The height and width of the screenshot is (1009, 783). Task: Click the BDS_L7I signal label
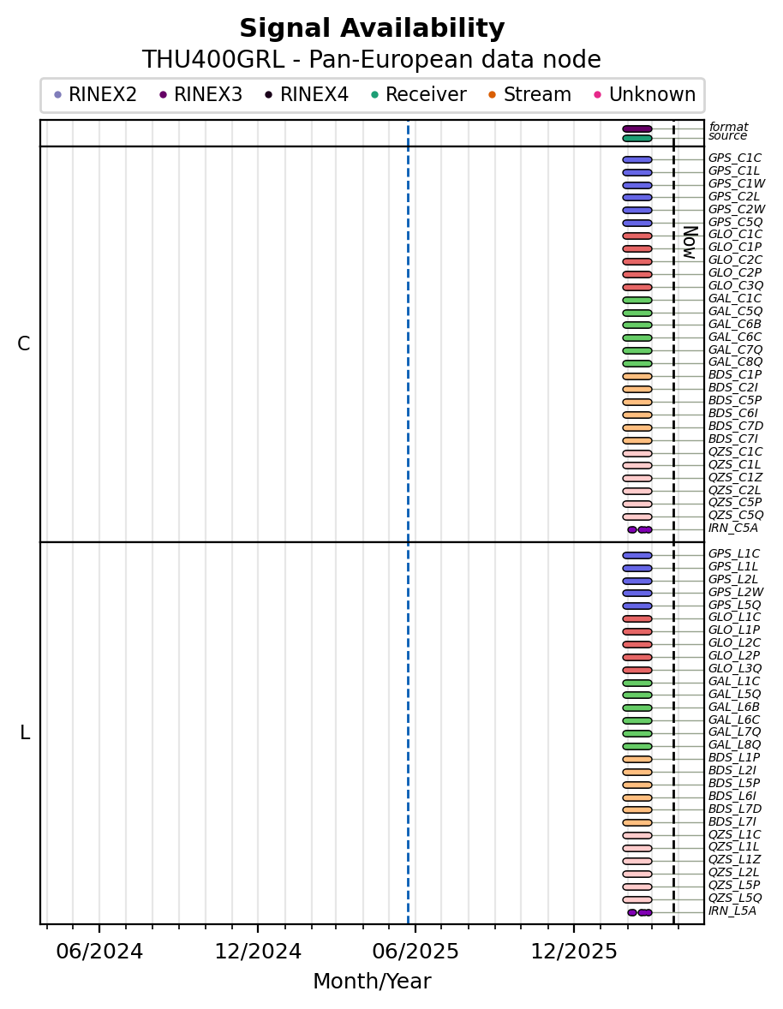coord(732,821)
